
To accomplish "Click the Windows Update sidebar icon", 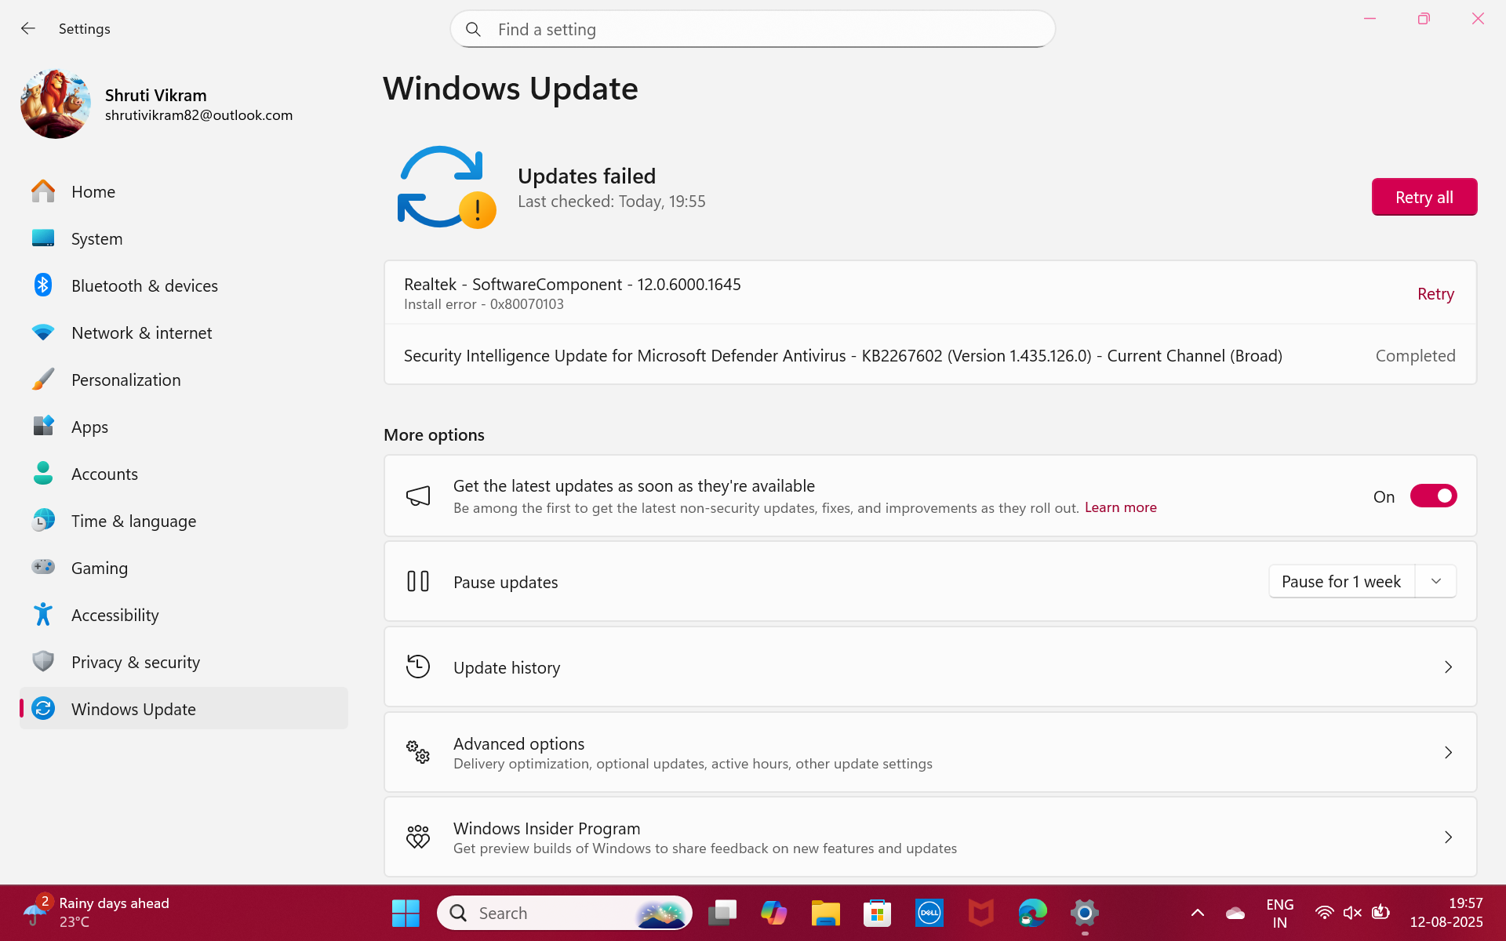I will click(x=43, y=709).
